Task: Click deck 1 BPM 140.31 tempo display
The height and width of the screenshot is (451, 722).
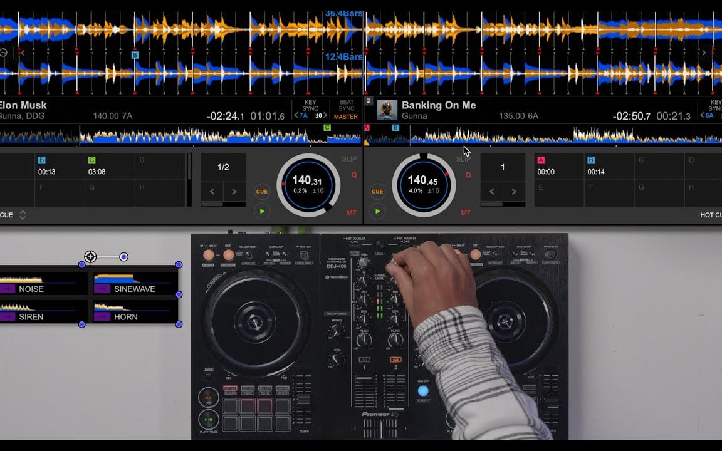Action: (x=308, y=180)
